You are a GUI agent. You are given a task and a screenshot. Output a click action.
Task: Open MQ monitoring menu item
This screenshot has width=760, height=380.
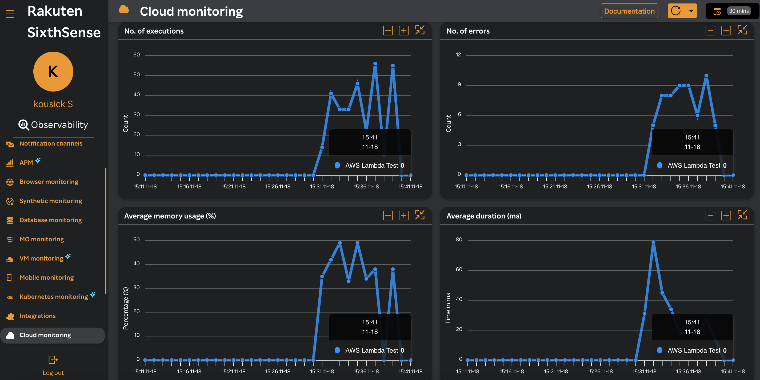42,239
